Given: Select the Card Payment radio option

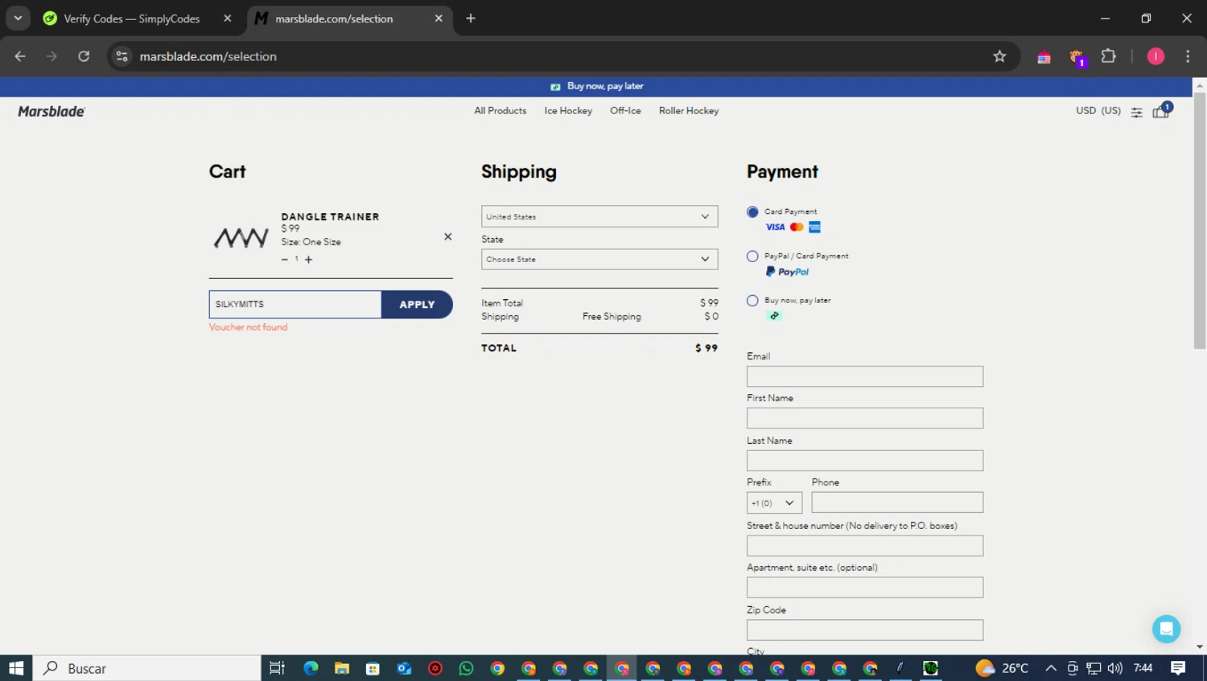Looking at the screenshot, I should pos(752,212).
